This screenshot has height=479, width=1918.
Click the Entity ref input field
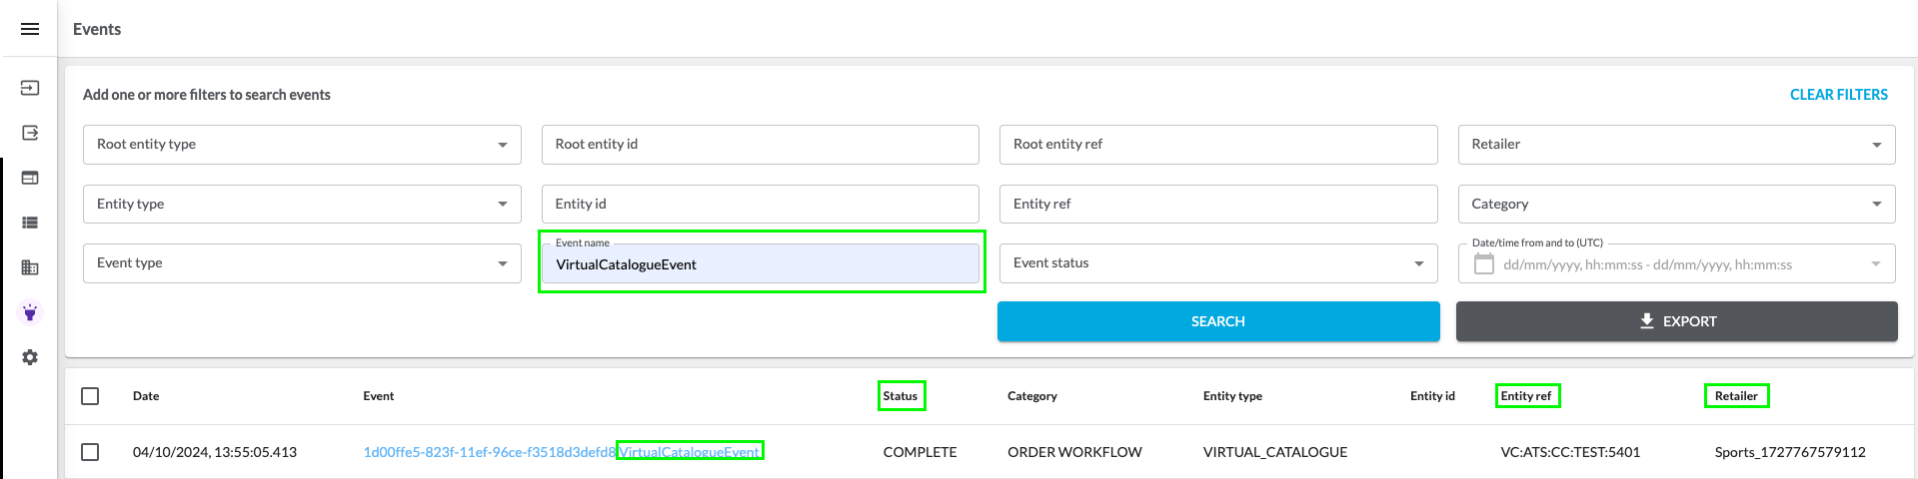click(x=1217, y=204)
